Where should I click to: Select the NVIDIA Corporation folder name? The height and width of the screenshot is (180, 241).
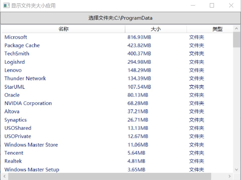click(x=28, y=103)
